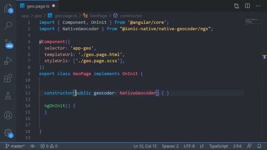Viewport: 267px width, 150px height.
Task: Open the Explorer view in activity bar
Action: [x=8, y=8]
